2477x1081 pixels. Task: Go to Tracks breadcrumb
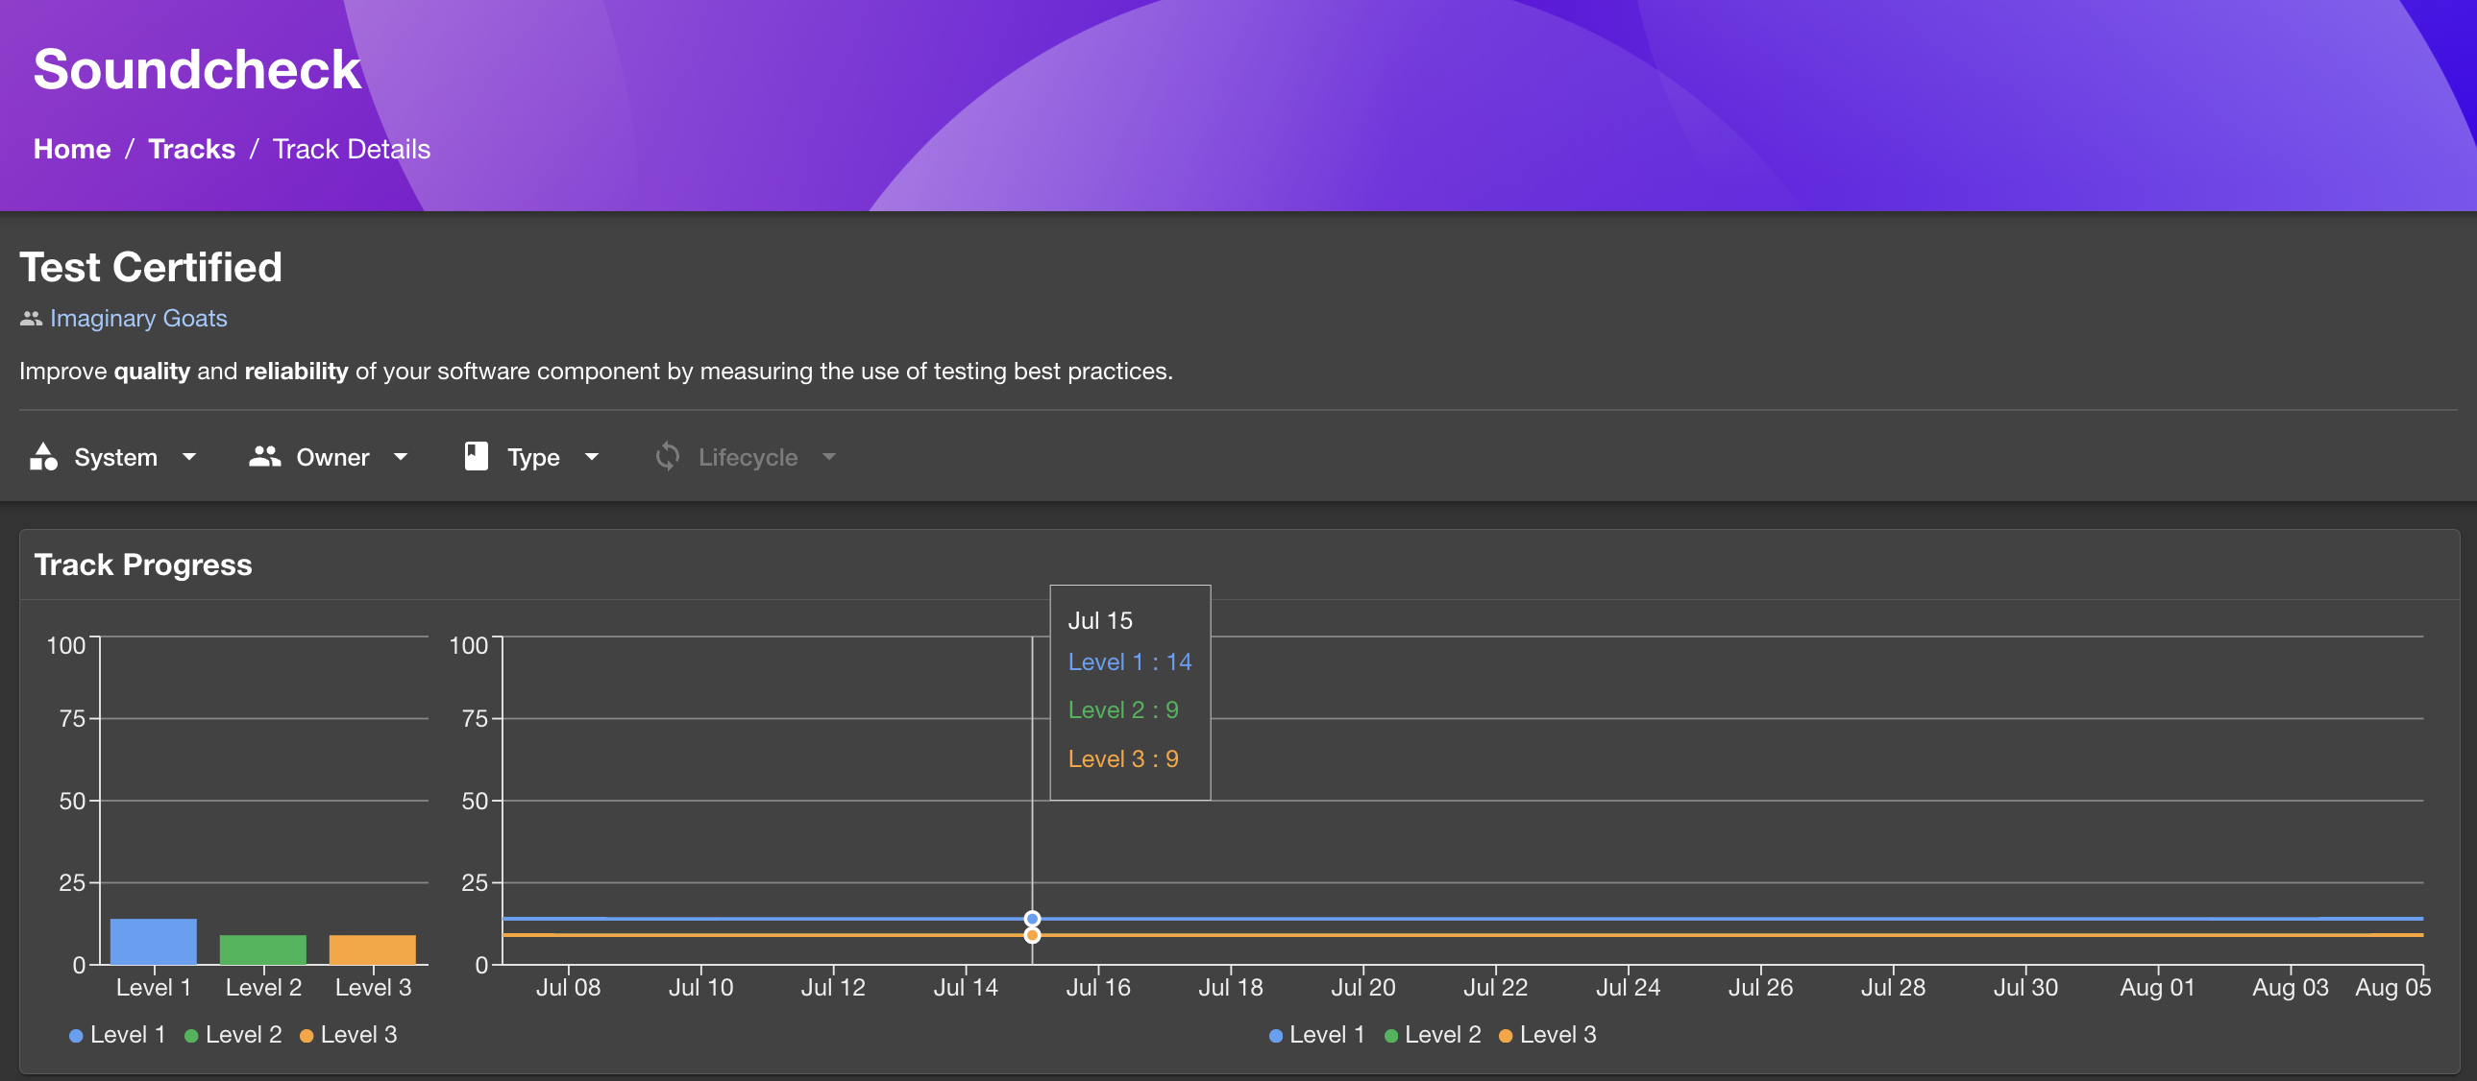click(x=191, y=149)
